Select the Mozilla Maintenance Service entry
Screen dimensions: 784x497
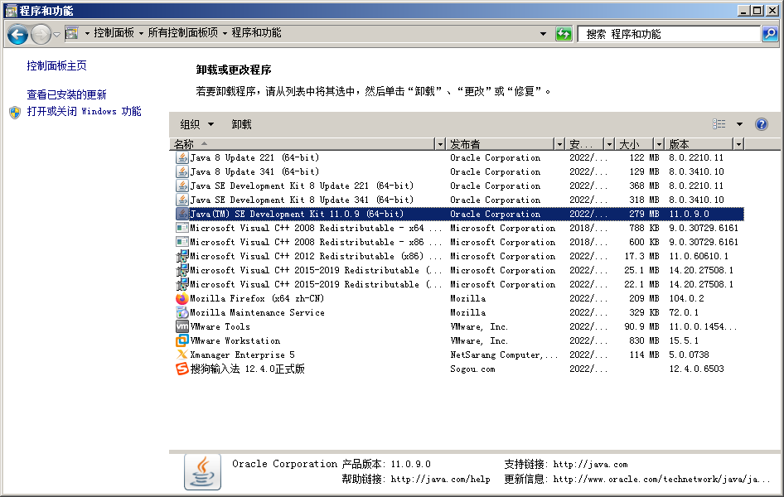pos(459,312)
